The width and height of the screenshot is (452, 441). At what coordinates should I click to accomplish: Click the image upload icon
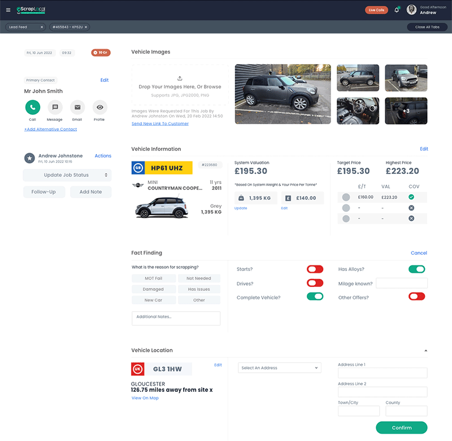(x=180, y=78)
